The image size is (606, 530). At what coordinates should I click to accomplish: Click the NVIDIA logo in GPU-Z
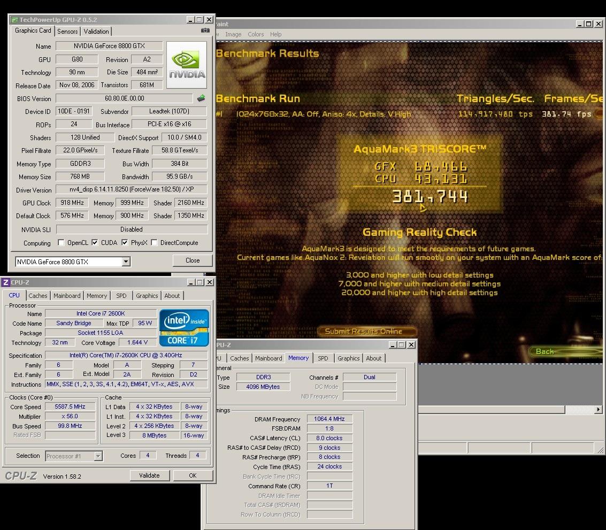[x=187, y=65]
